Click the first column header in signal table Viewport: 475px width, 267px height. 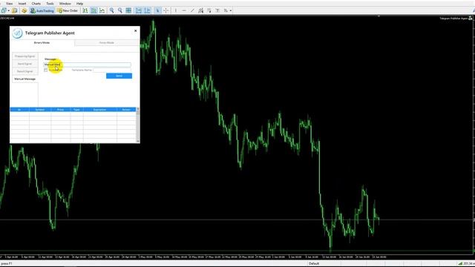[19, 110]
